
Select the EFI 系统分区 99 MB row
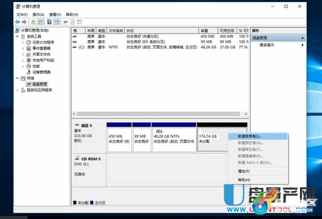(x=160, y=42)
